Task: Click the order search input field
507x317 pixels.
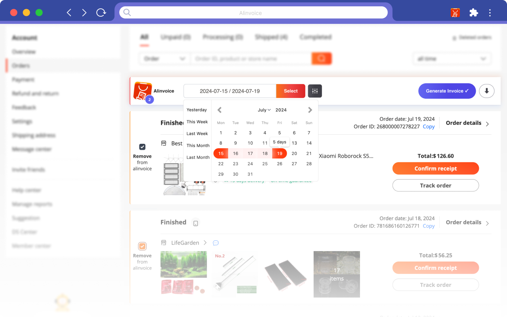Action: [x=250, y=58]
